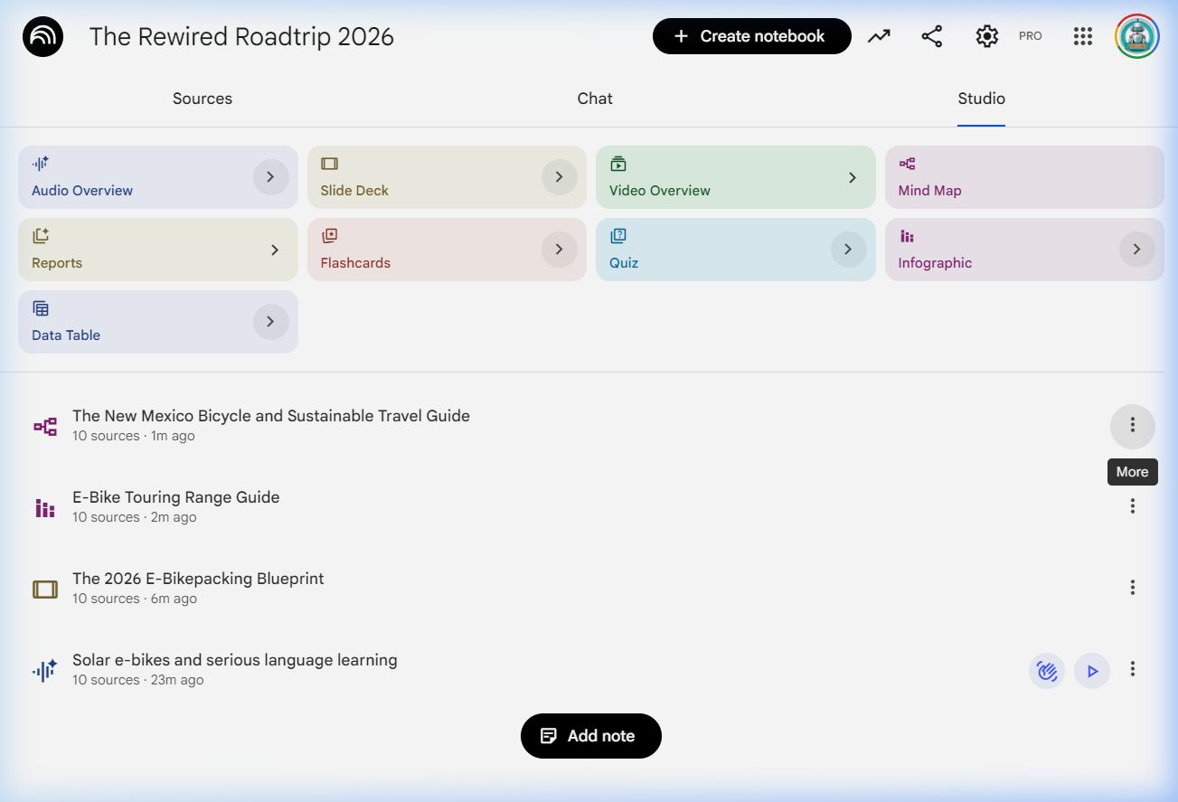The height and width of the screenshot is (802, 1178).
Task: Switch to the Chat tab
Action: click(x=595, y=99)
